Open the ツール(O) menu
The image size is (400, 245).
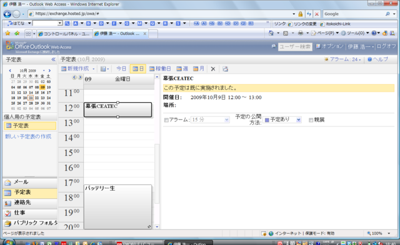point(355,33)
